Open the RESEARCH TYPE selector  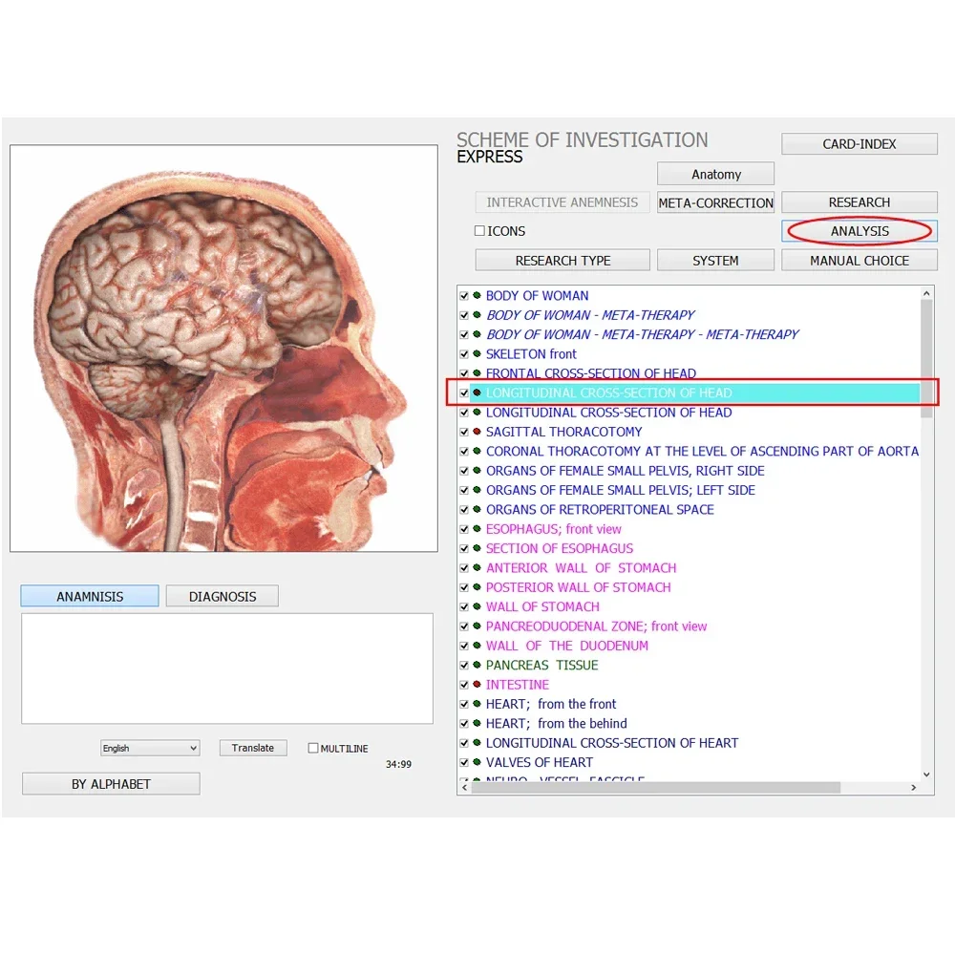pyautogui.click(x=562, y=260)
